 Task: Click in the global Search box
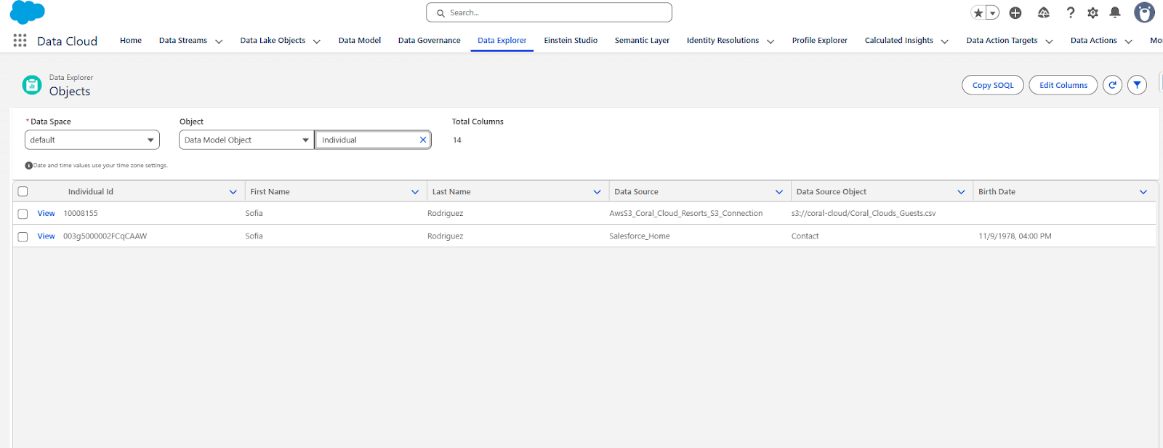[549, 12]
